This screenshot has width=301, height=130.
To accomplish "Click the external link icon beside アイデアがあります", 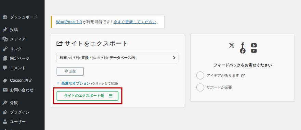I will tap(243, 76).
